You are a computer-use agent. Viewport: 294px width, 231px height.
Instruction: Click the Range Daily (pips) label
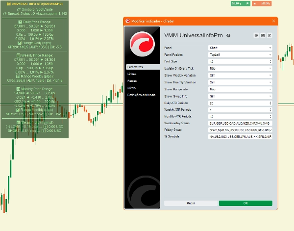(x=35, y=43)
